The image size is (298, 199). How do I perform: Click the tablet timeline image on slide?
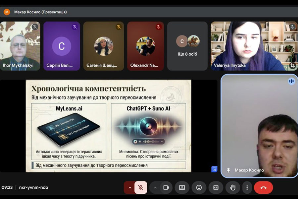point(69,130)
